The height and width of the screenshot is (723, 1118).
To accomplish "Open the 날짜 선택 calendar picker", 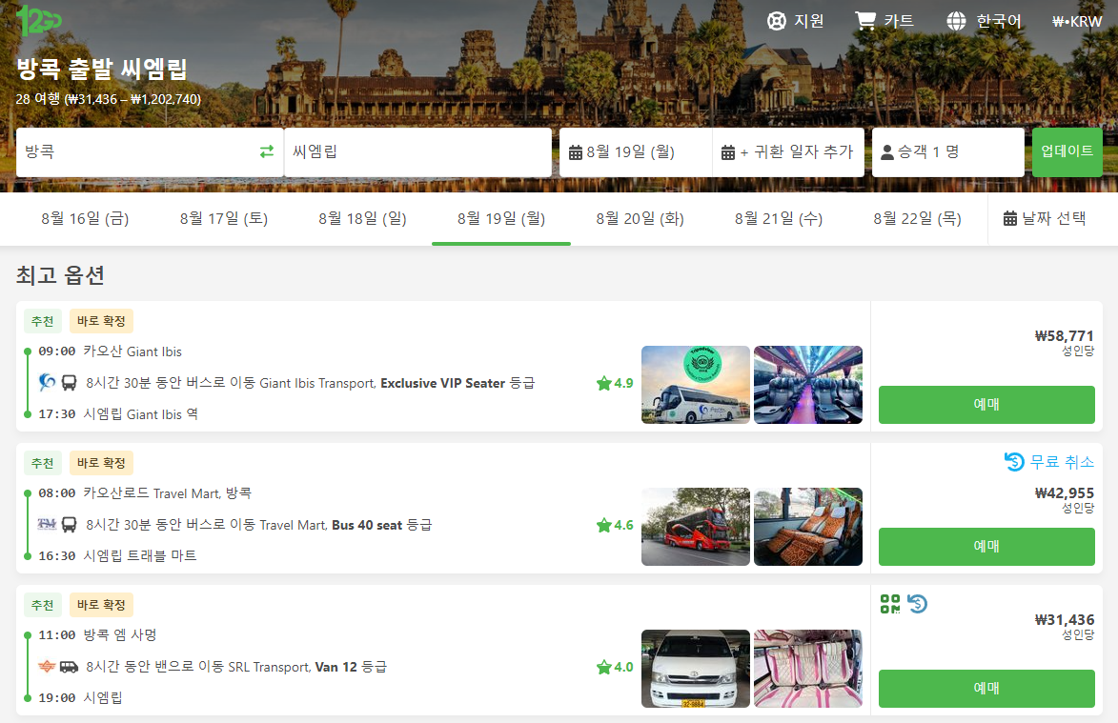I will (x=1045, y=219).
